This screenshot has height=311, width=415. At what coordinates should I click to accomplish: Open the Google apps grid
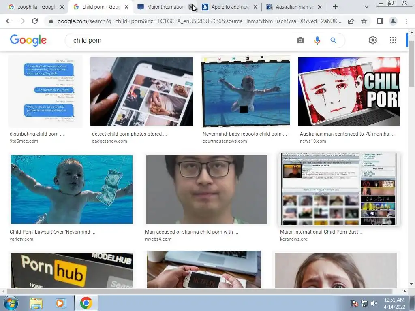point(393,40)
